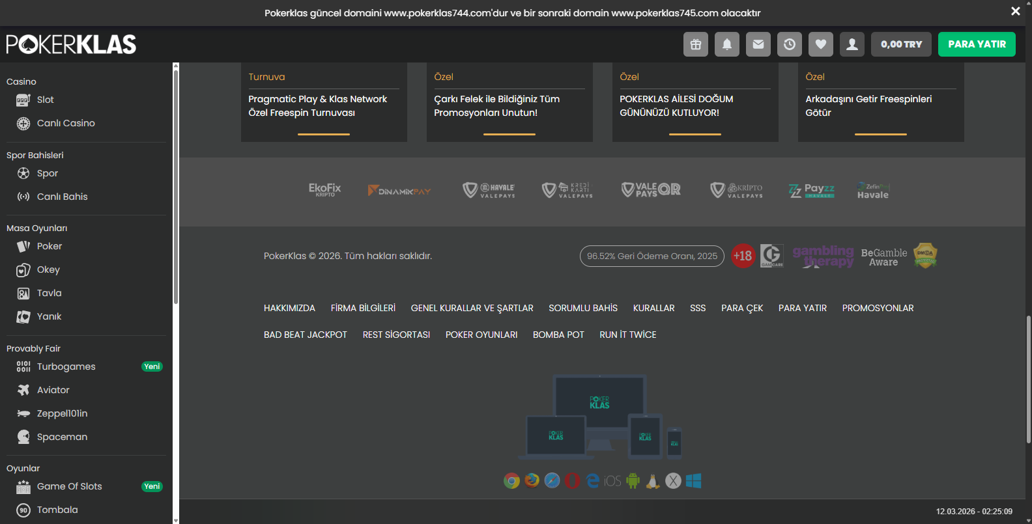Click the Kripto ValePays payment logo
Image resolution: width=1032 pixels, height=524 pixels.
[736, 190]
